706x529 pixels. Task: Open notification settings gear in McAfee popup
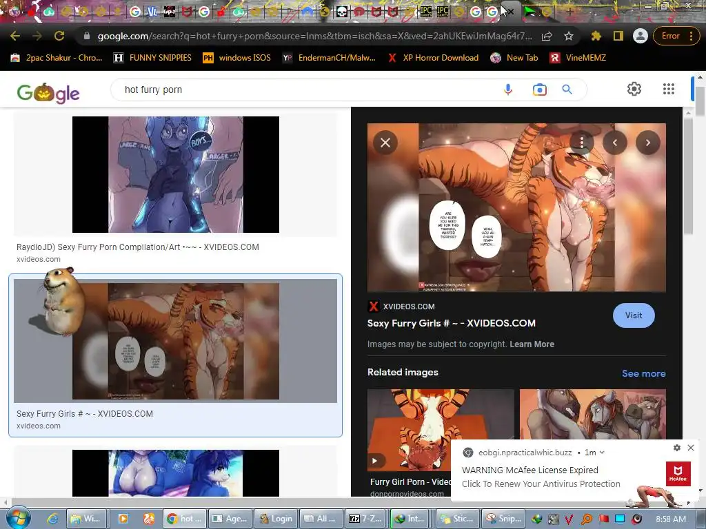click(x=677, y=448)
